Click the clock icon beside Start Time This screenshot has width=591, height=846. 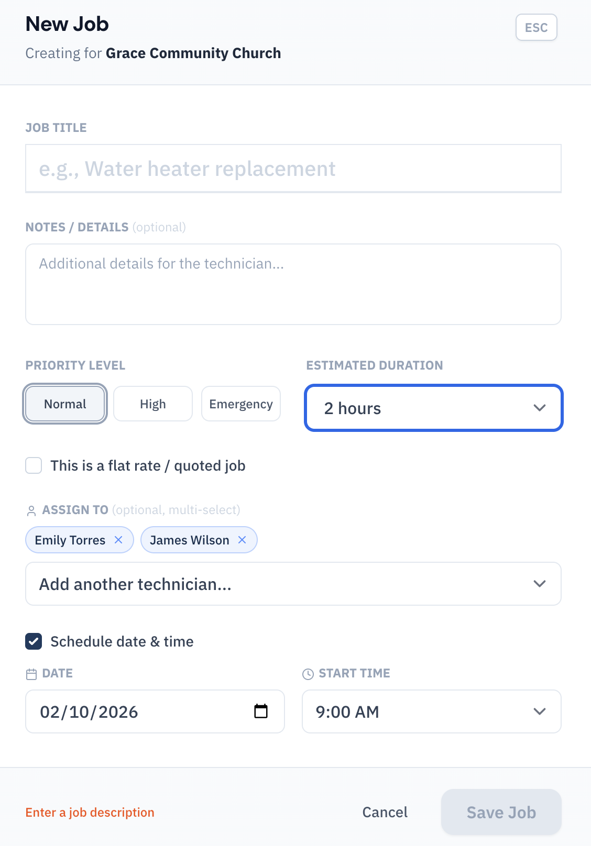click(308, 673)
